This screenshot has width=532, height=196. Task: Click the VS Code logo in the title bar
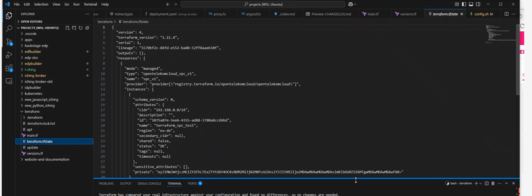coord(8,4)
